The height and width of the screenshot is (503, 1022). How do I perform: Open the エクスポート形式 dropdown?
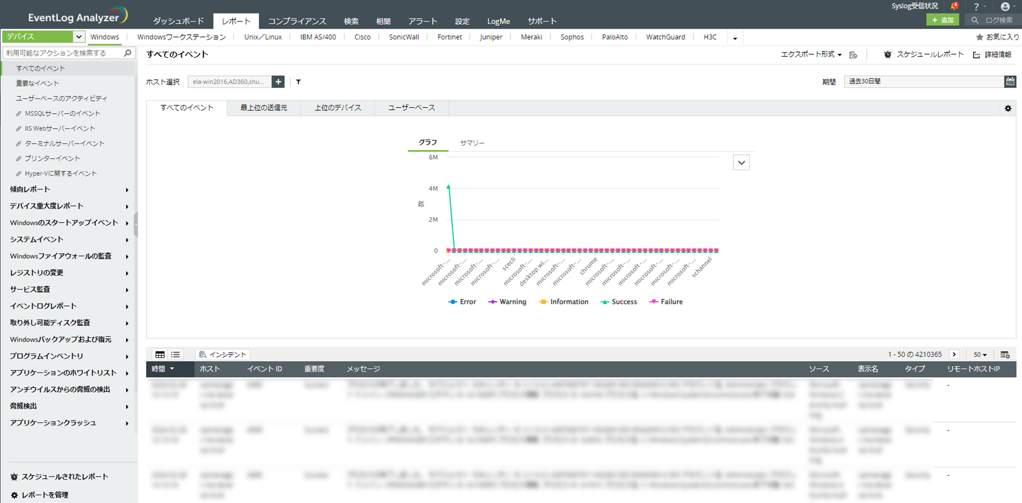tap(811, 55)
